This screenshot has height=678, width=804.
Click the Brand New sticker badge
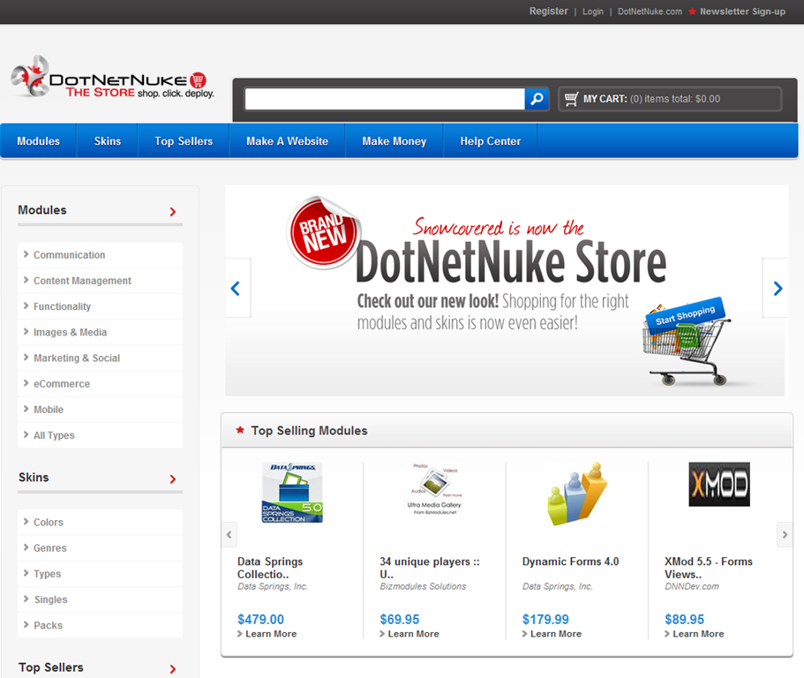324,233
